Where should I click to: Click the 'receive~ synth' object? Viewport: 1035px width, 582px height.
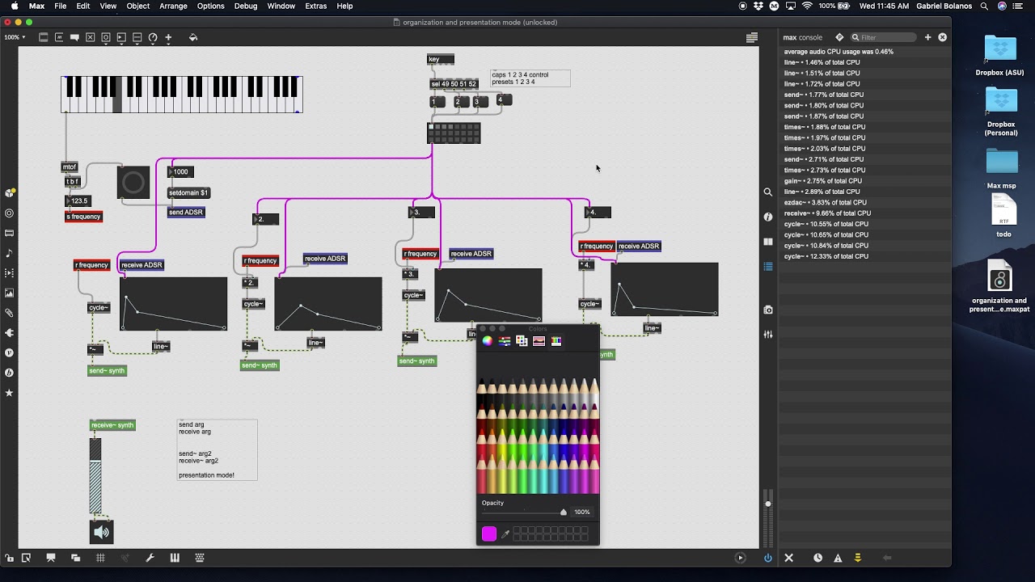point(112,425)
